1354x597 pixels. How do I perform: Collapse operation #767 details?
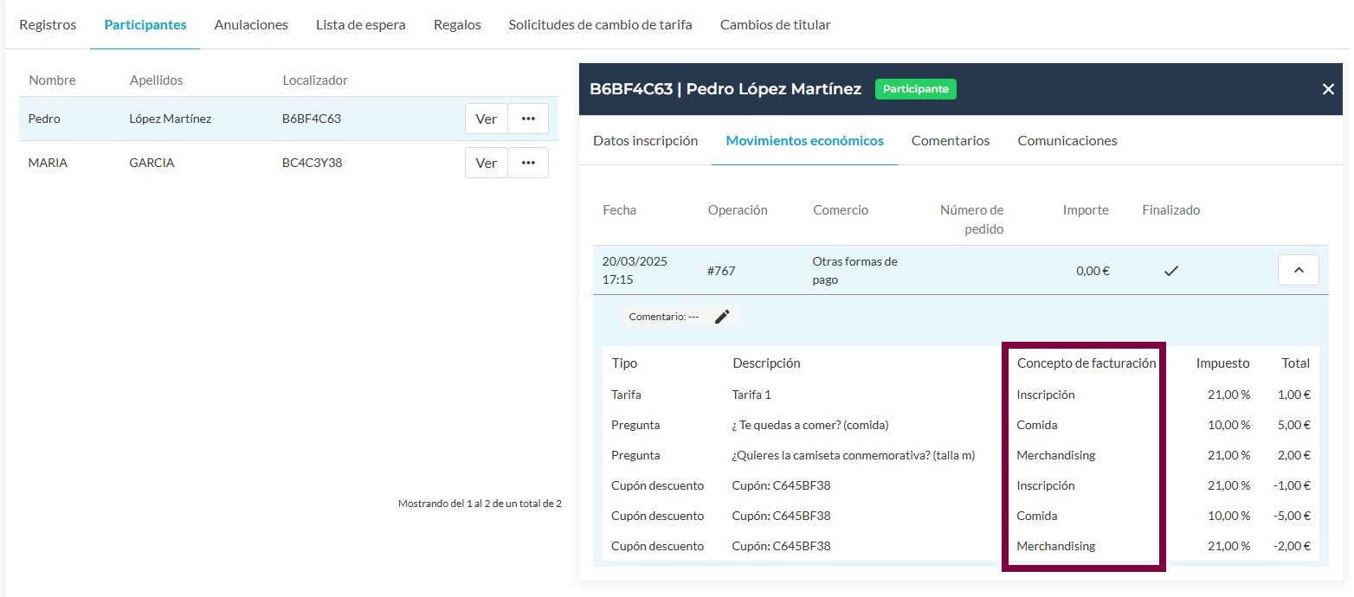coord(1298,270)
